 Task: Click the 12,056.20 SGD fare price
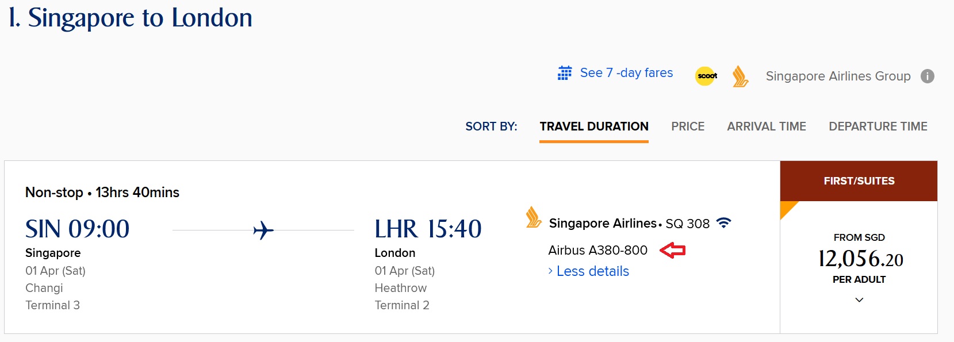point(860,259)
